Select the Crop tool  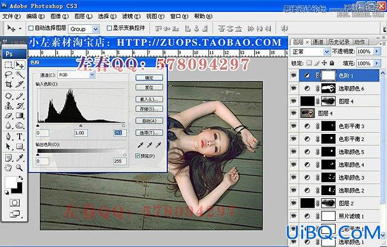coord(9,84)
